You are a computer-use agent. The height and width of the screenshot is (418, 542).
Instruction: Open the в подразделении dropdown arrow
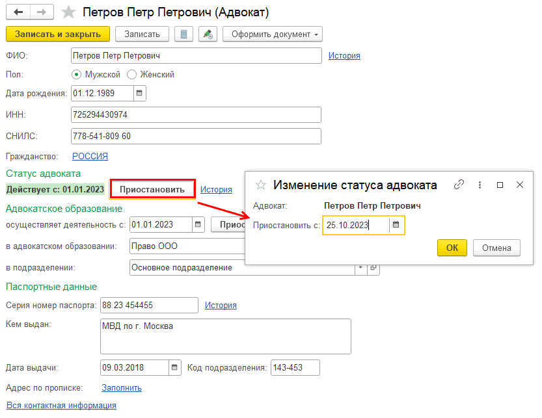(x=360, y=267)
